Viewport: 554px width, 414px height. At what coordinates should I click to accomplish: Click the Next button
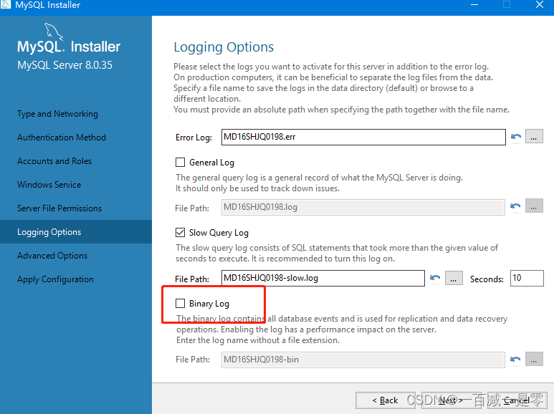click(451, 400)
